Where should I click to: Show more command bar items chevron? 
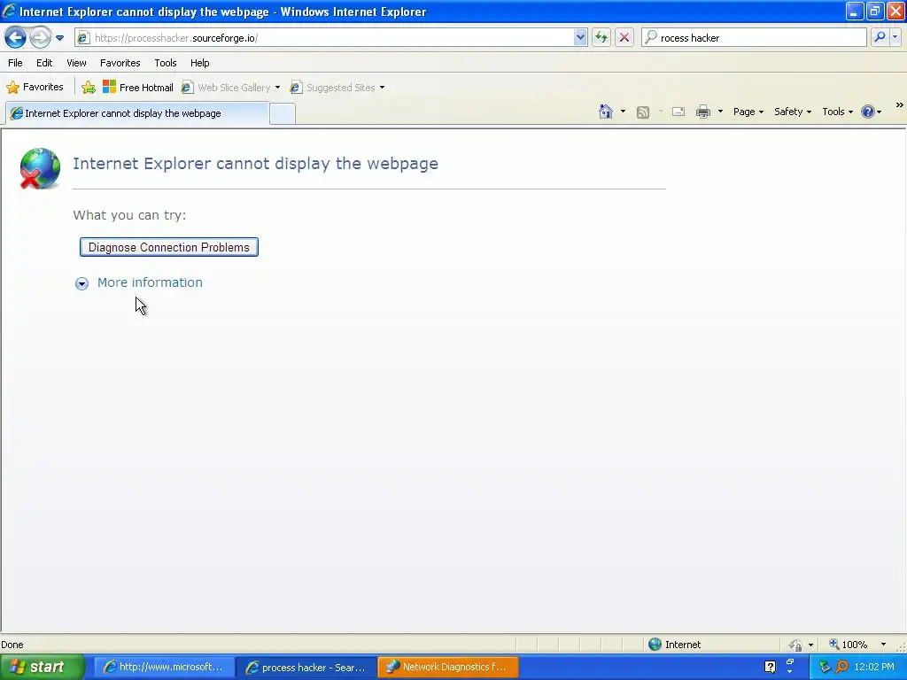click(899, 105)
